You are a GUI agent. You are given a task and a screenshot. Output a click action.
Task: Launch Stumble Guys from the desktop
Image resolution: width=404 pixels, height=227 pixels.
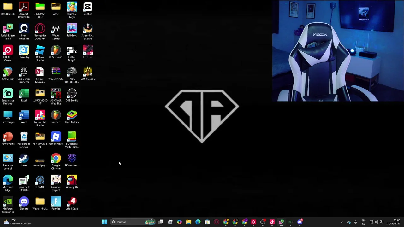coord(72,10)
